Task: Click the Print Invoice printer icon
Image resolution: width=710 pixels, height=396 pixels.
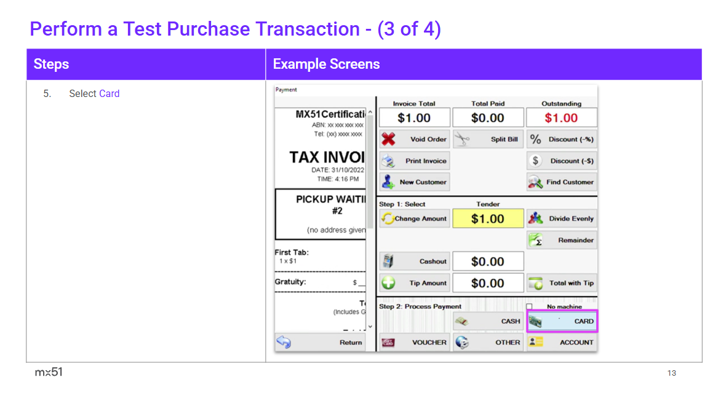Action: point(388,161)
